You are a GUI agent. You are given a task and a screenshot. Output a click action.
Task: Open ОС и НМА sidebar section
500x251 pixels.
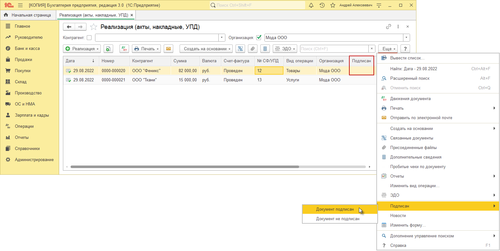[25, 104]
